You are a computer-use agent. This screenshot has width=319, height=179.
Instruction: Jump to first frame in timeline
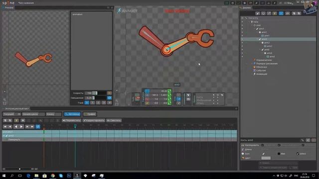[5, 127]
